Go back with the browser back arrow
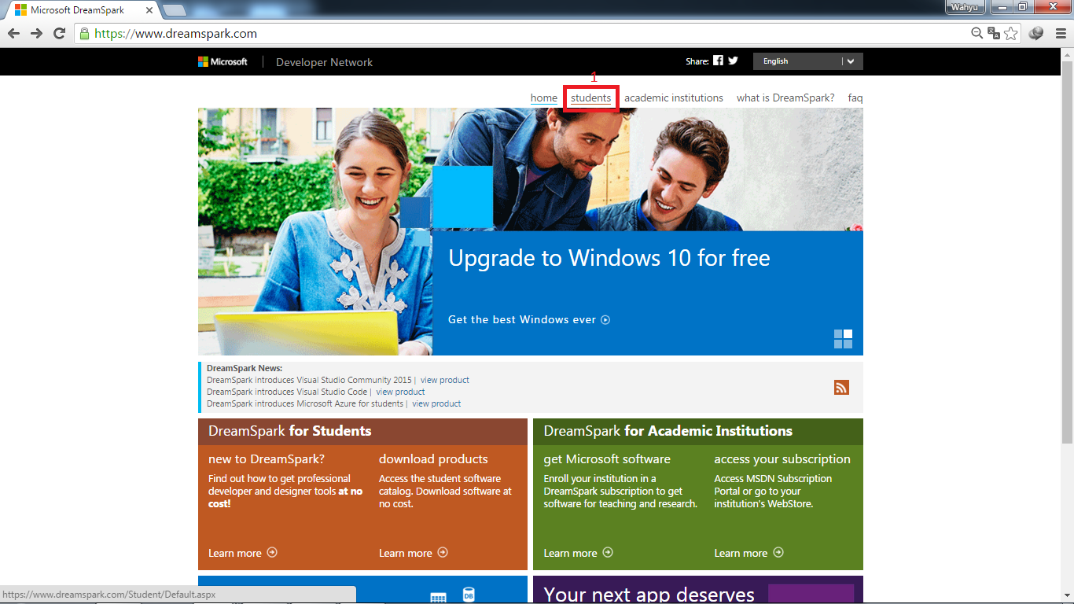Screen dimensions: 1074x604 pyautogui.click(x=13, y=33)
